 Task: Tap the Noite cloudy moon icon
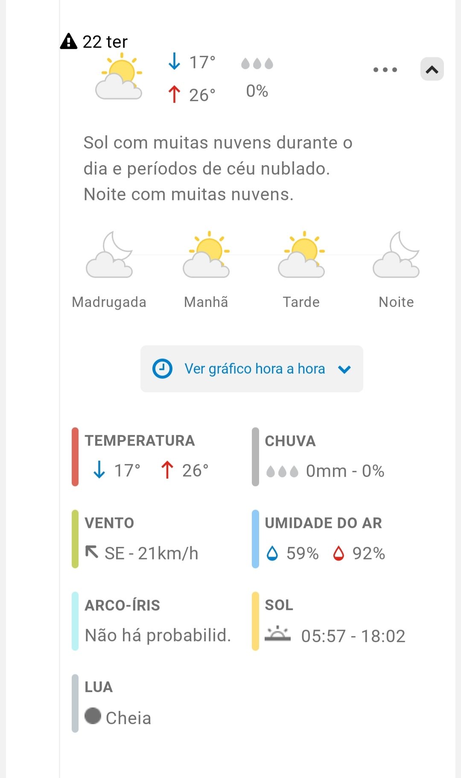[x=396, y=255]
